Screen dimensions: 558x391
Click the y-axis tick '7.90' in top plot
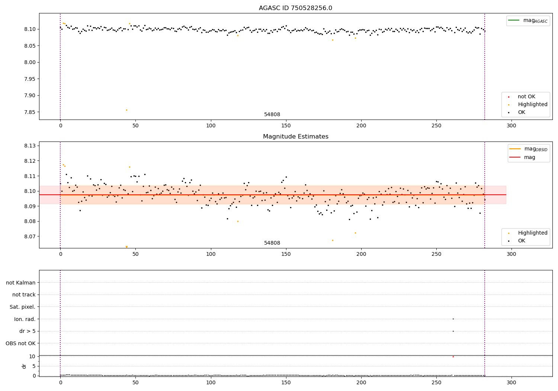point(30,95)
